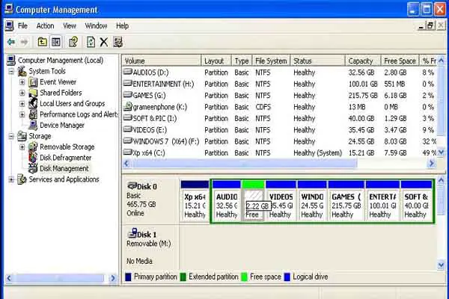
Task: Click the Disk 1 removable drive icon
Action: click(132, 233)
